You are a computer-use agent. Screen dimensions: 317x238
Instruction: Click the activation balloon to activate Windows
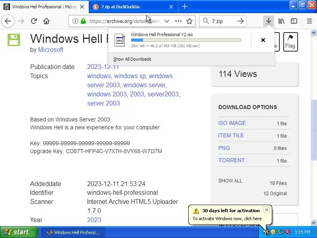[227, 219]
